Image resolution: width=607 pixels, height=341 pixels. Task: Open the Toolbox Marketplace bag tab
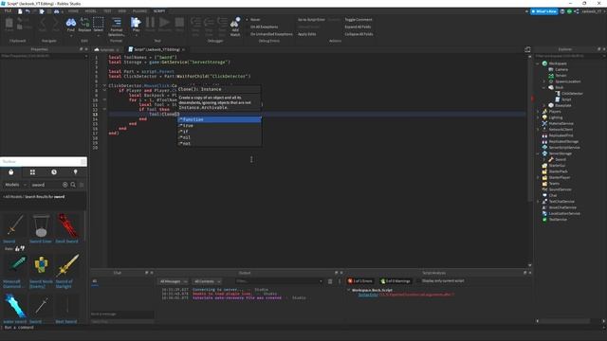tap(11, 172)
